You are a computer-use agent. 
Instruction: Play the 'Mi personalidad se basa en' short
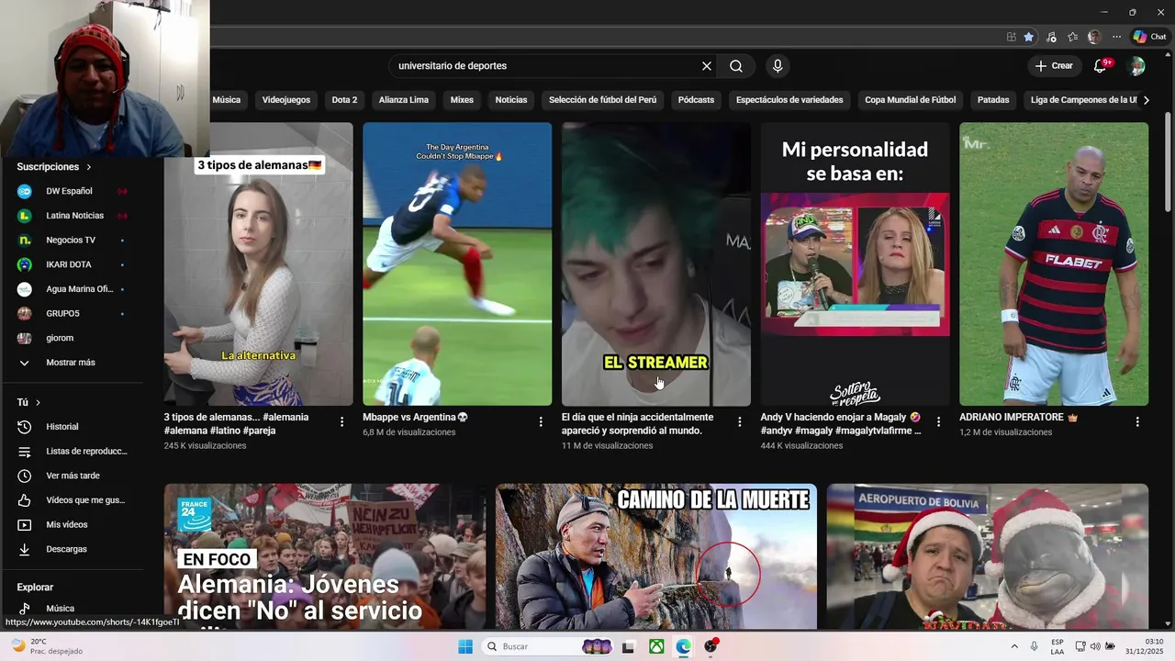855,264
